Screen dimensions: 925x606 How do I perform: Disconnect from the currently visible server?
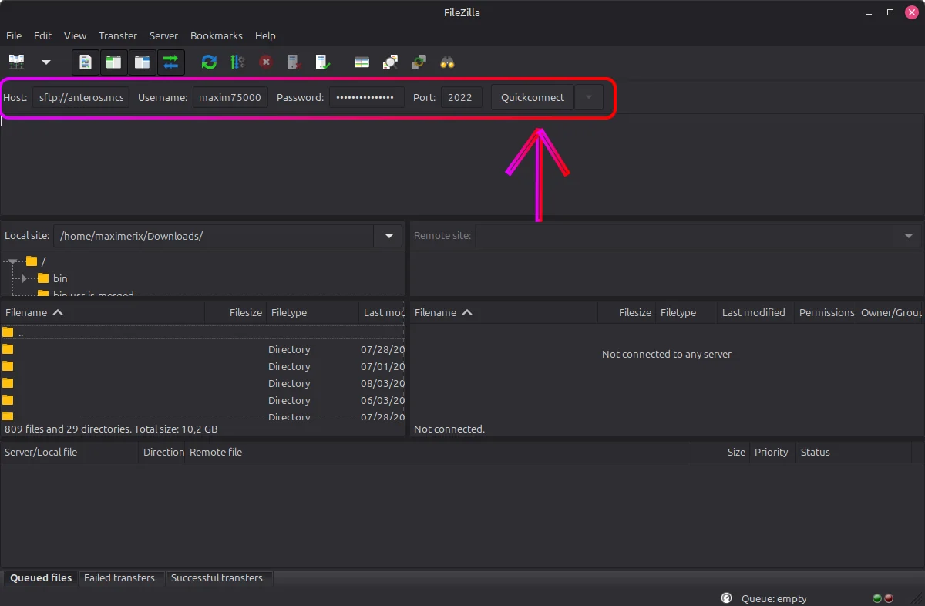(294, 62)
